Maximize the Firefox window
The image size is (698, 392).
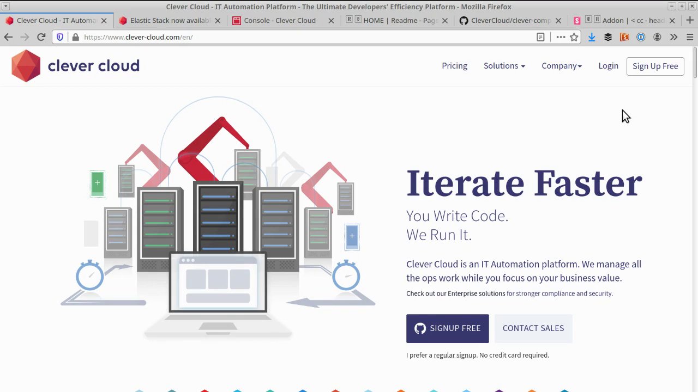point(682,7)
